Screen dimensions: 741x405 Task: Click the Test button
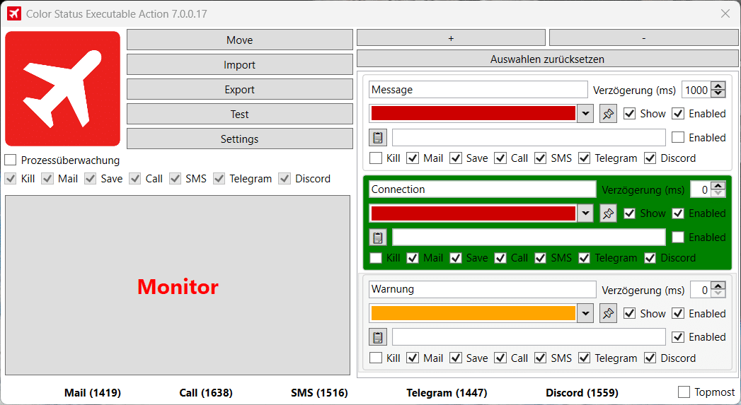click(240, 114)
